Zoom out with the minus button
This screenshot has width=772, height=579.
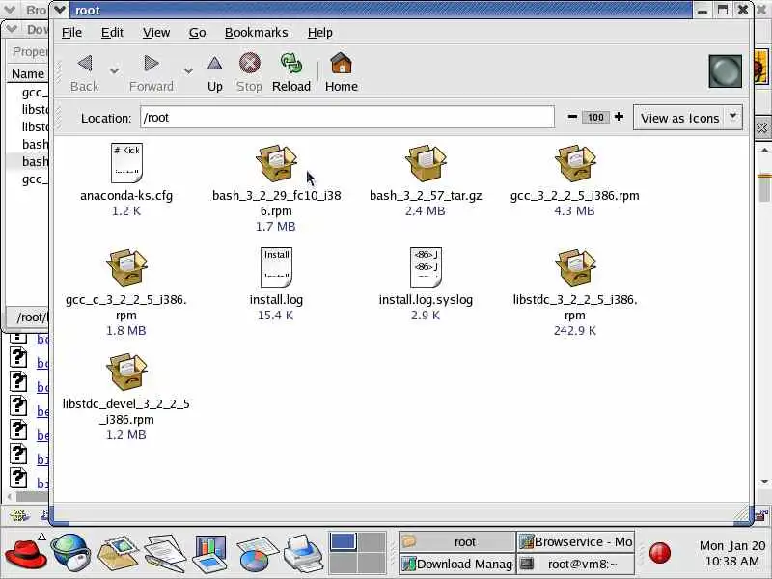[572, 117]
